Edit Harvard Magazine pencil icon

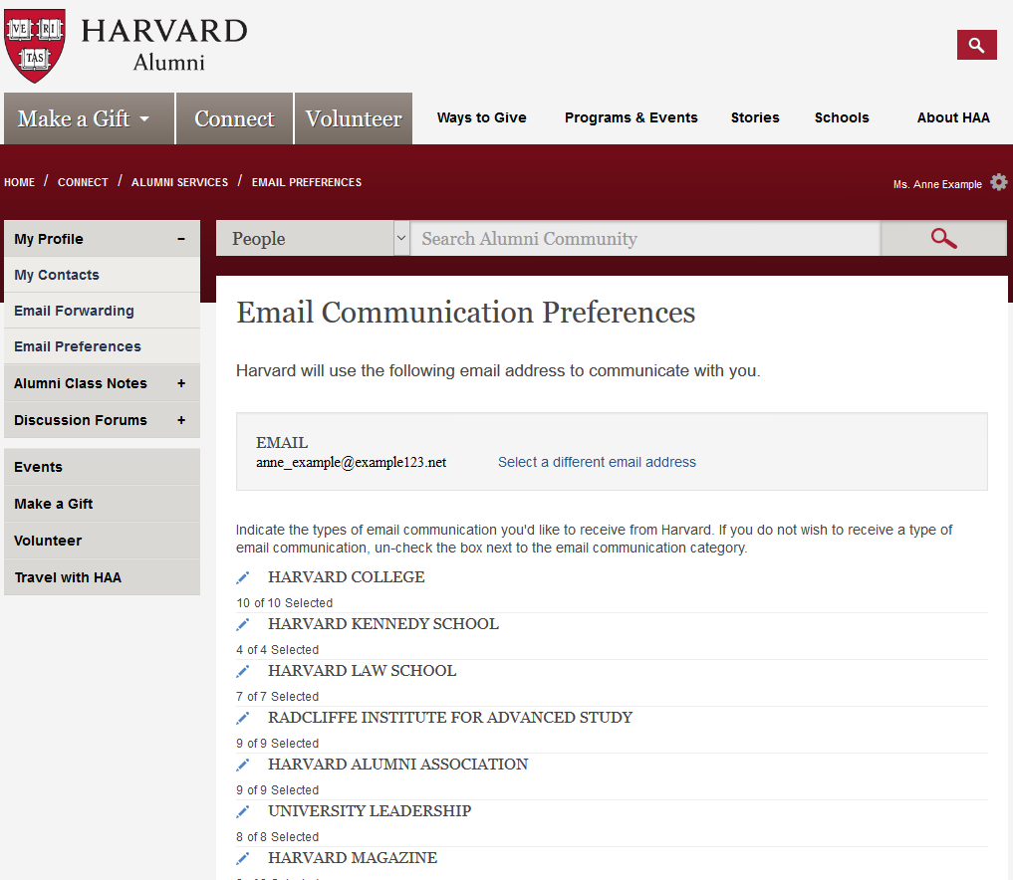pos(243,858)
